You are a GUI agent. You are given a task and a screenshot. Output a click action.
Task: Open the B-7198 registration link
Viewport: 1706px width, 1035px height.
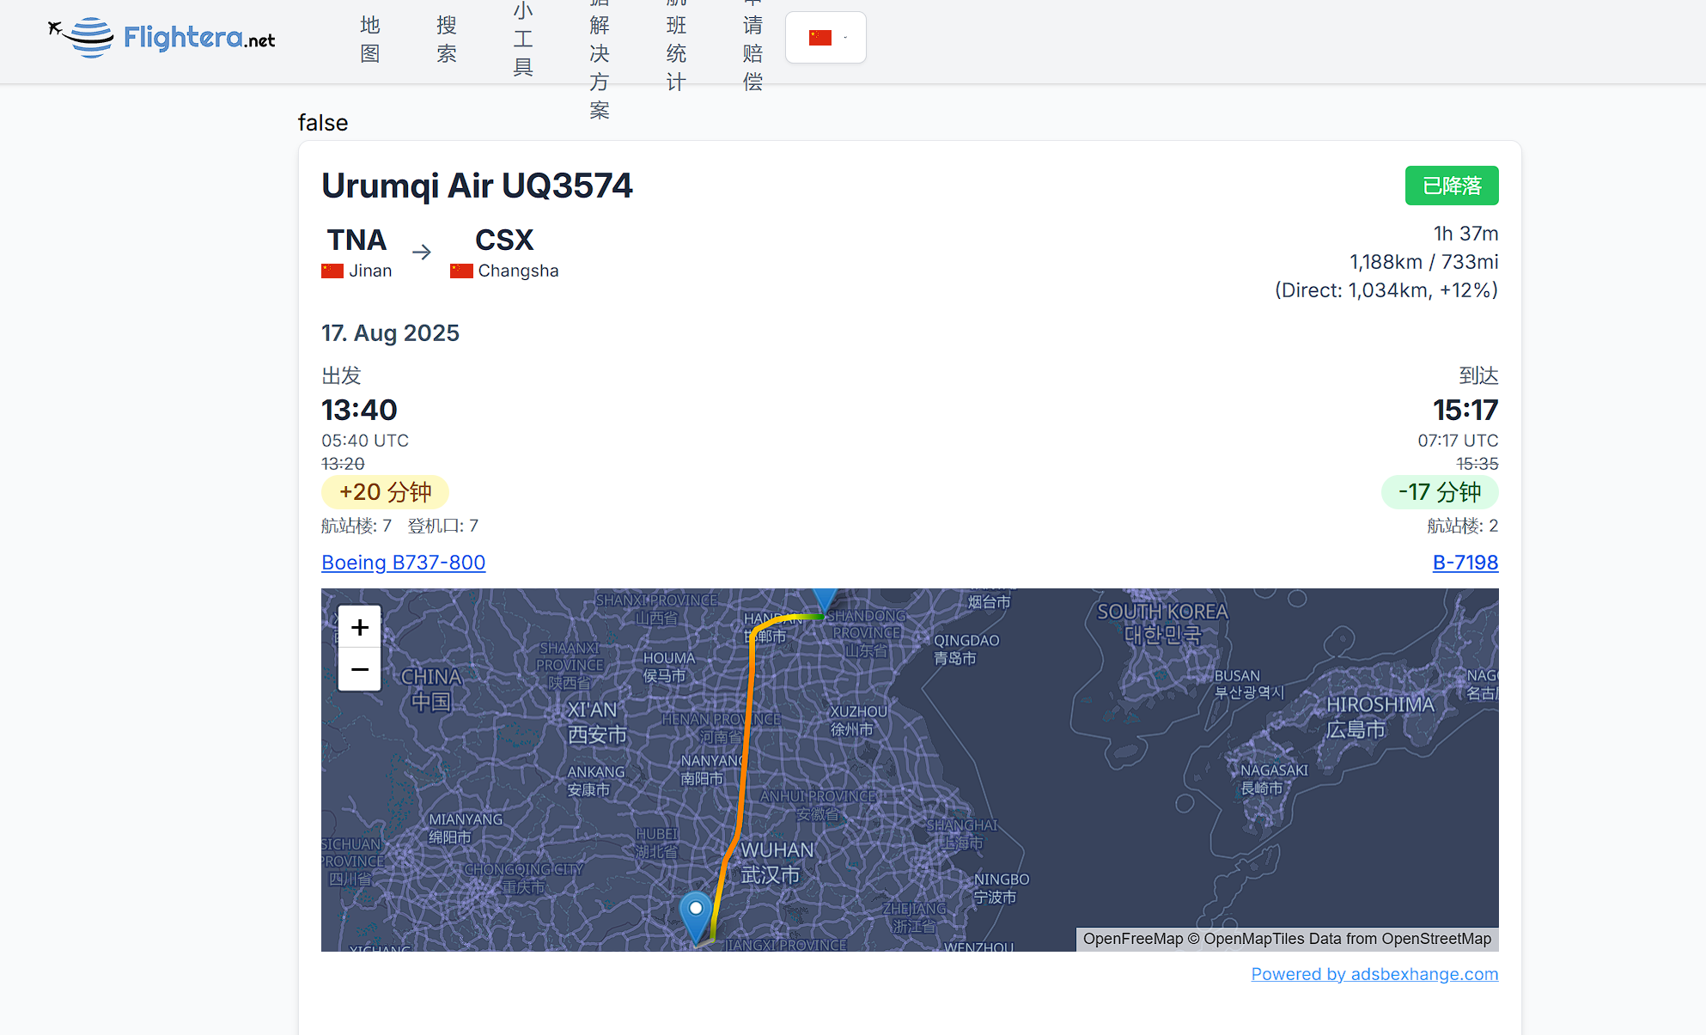pos(1465,563)
